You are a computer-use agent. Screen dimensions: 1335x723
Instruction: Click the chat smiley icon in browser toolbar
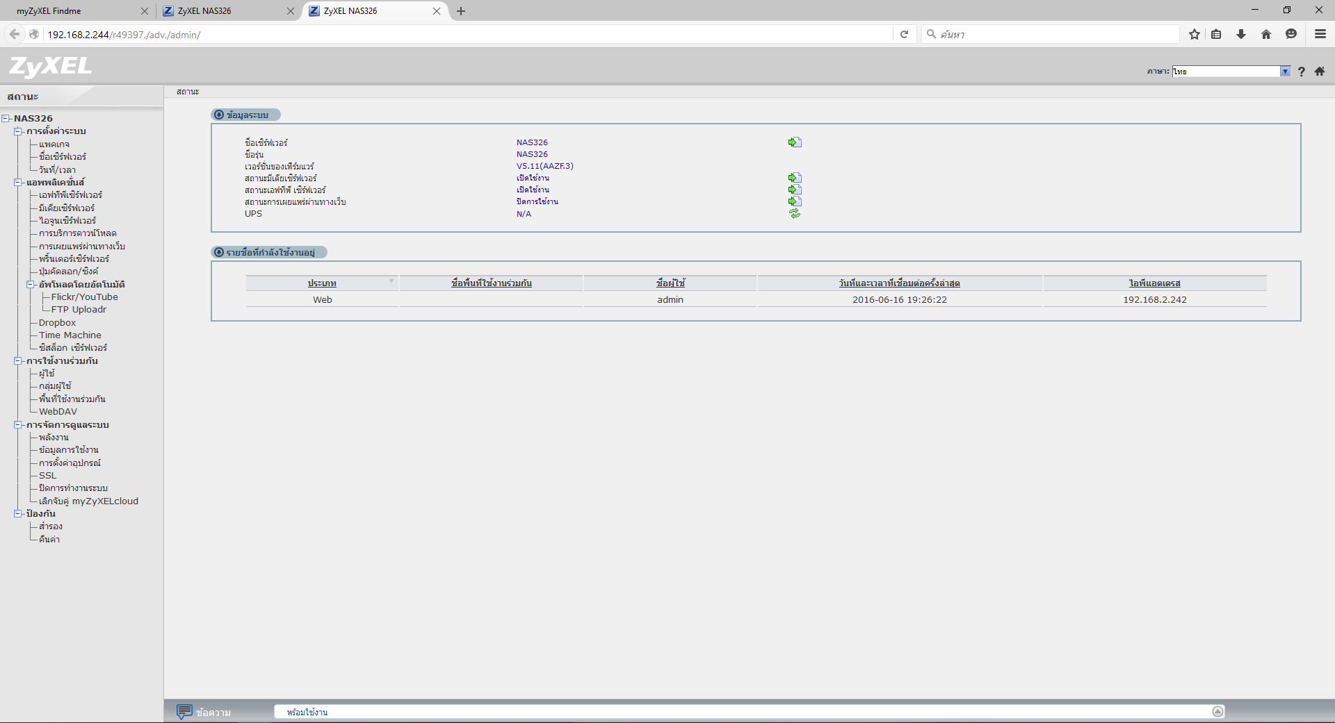point(1291,34)
